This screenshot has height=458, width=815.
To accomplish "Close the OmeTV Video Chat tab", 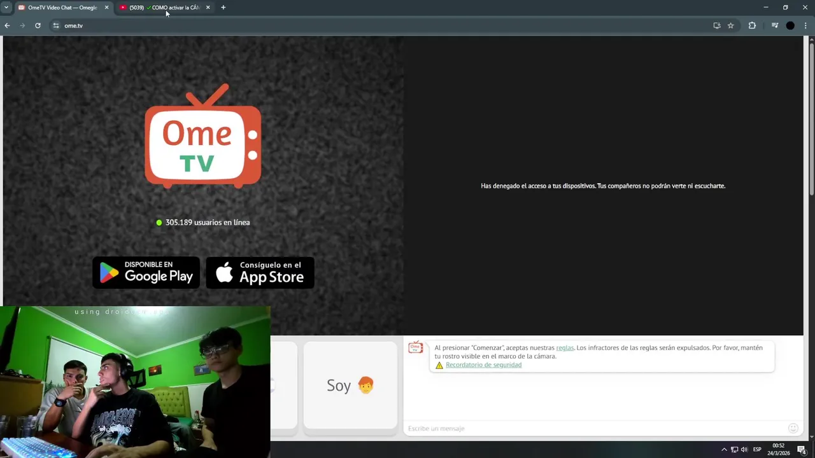I will (106, 8).
